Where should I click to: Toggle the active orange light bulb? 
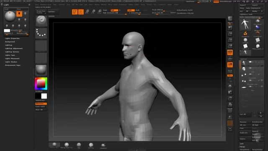click(19, 14)
